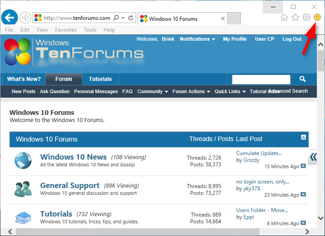Click the Windows 10 Forums category header link
Screen dimensions: 325x236
(47, 139)
